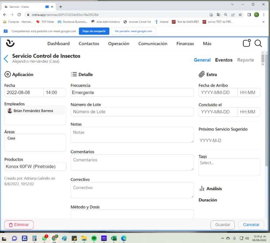270x243 pixels.
Task: Open the notifications icon beside search
Action: point(247,43)
